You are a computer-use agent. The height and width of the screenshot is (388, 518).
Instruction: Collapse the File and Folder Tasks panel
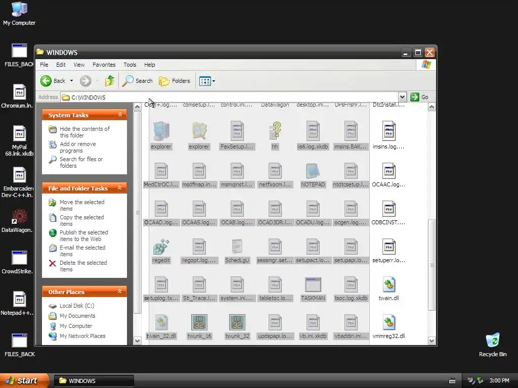[120, 188]
